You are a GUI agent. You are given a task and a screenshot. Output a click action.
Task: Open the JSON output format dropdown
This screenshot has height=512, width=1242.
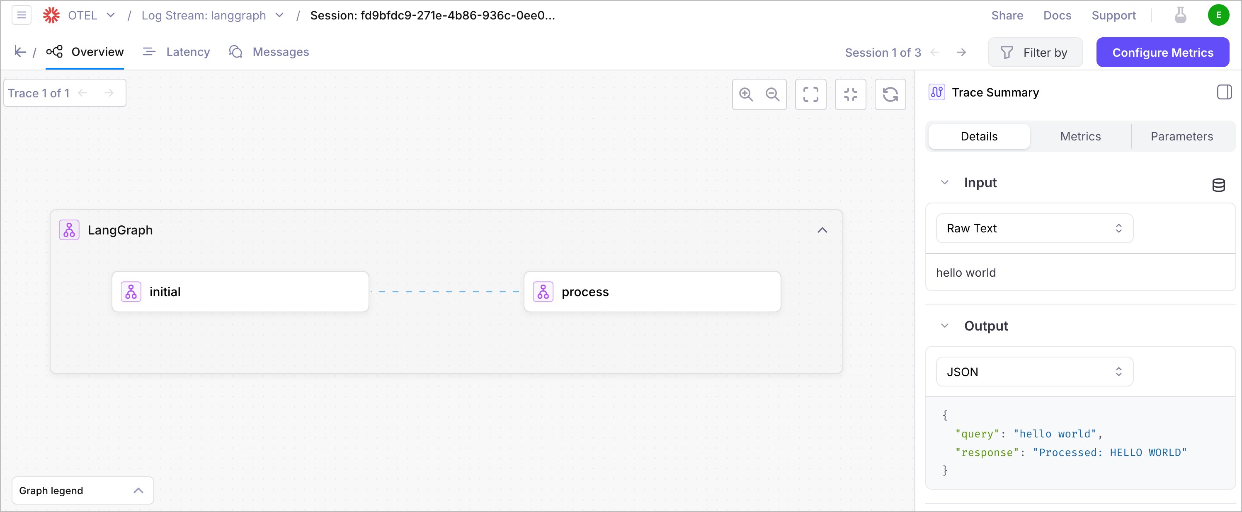coord(1034,372)
